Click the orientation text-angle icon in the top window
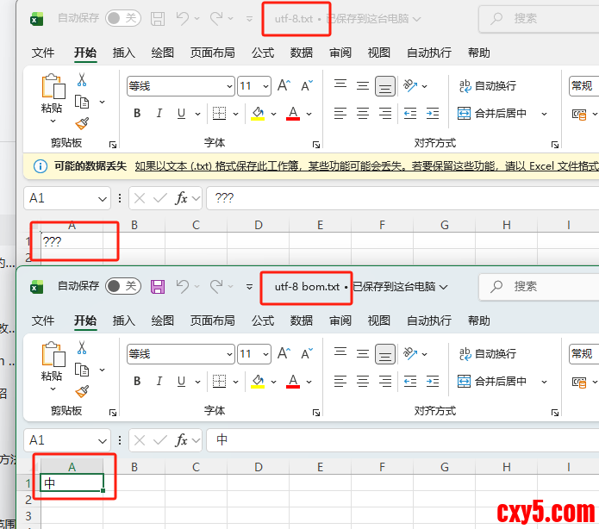 (410, 85)
